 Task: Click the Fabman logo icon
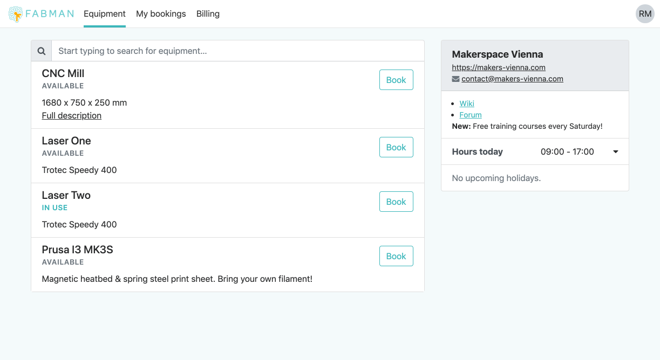[16, 14]
